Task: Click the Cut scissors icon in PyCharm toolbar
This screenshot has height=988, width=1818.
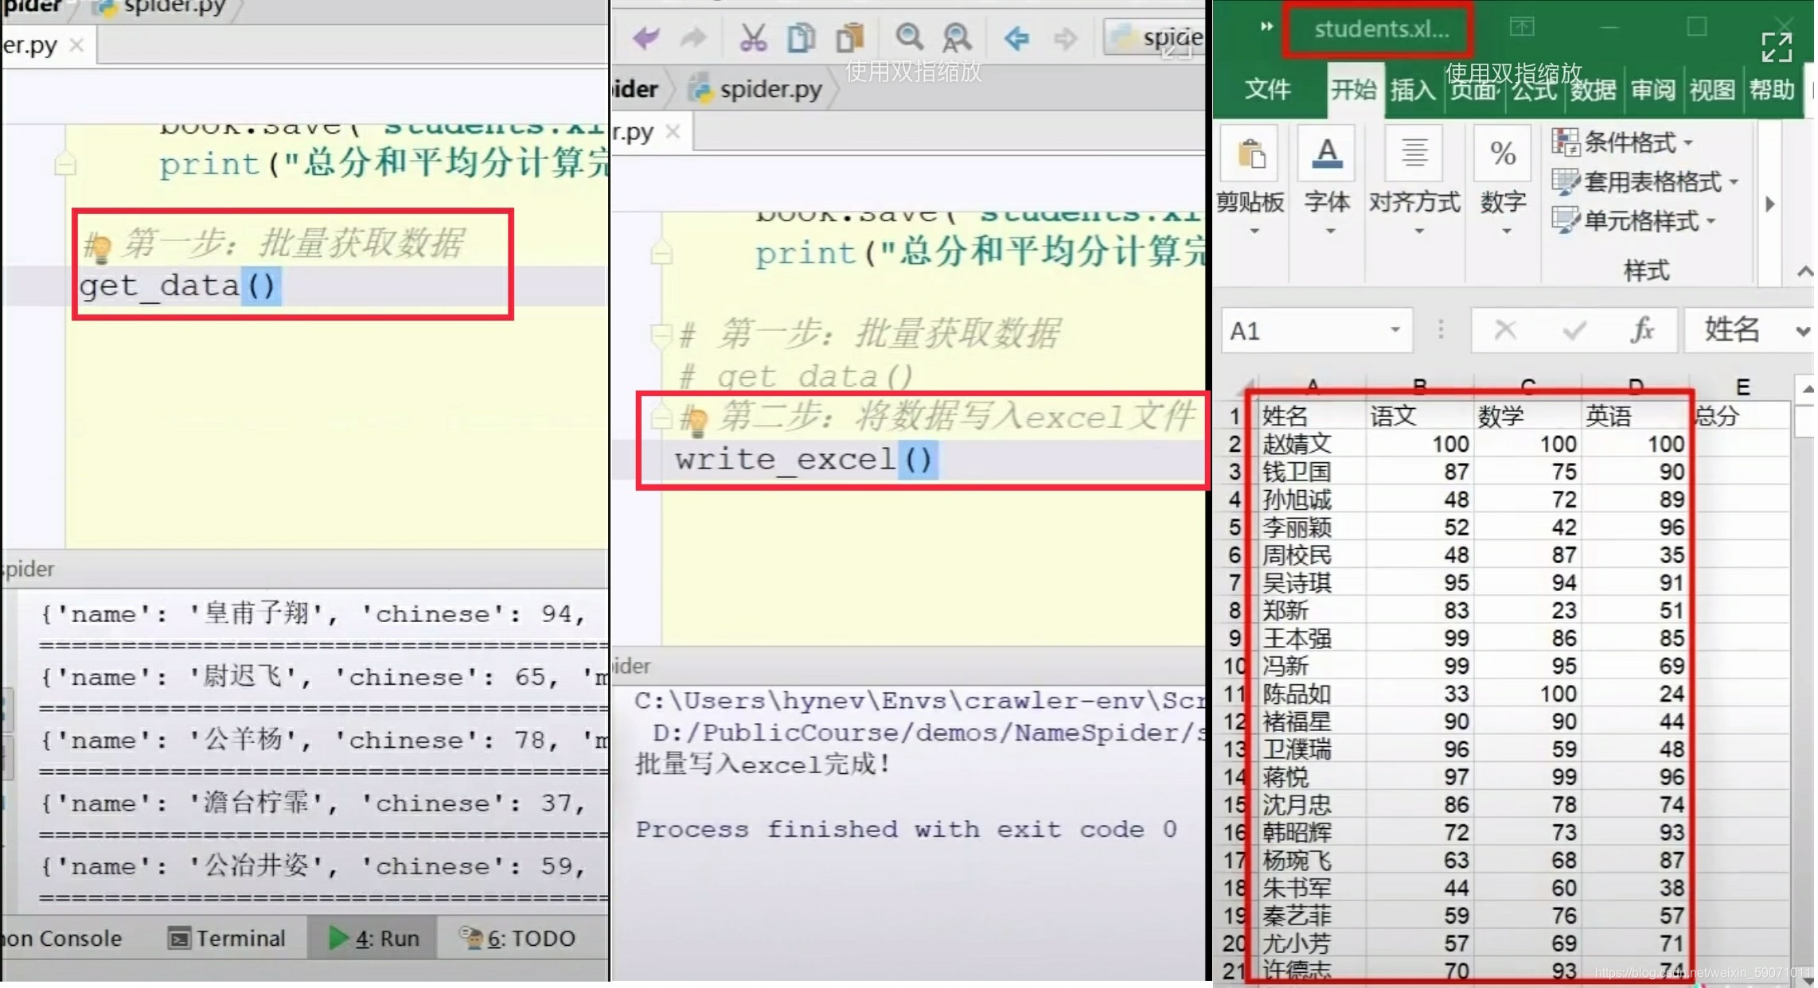Action: pyautogui.click(x=752, y=37)
